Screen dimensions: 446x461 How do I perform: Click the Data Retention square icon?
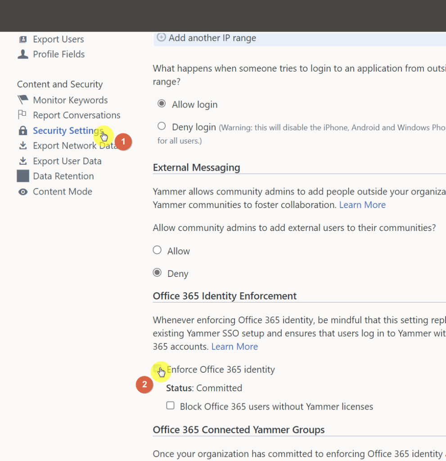23,176
